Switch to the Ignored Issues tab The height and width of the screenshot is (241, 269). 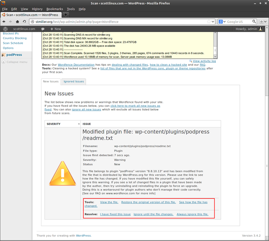pos(73,82)
